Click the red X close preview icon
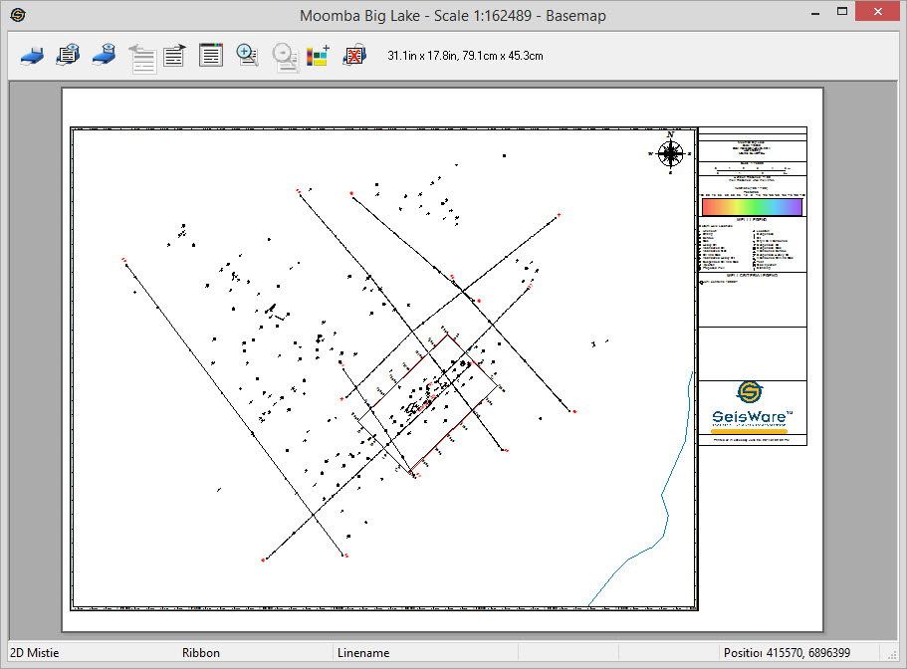Screen dimensions: 907x669 (353, 56)
